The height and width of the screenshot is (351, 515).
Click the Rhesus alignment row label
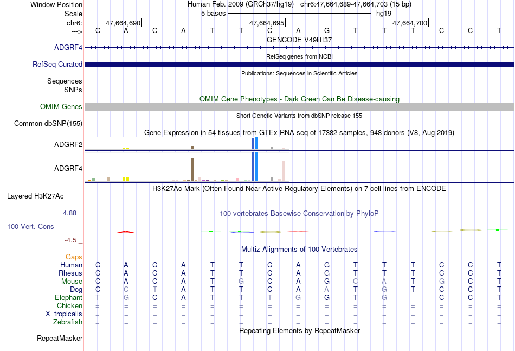click(x=70, y=273)
